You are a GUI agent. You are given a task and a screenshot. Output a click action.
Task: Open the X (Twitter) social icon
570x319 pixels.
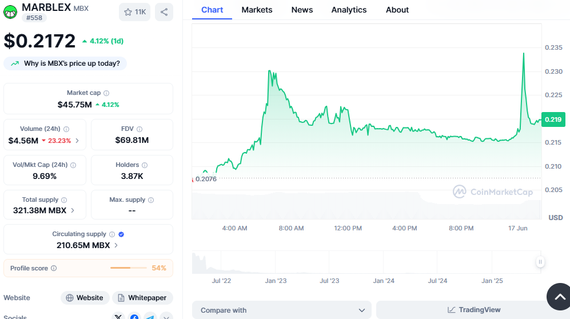[x=118, y=317]
